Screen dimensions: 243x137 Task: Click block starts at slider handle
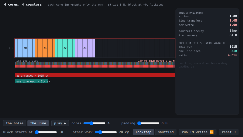click(37, 132)
